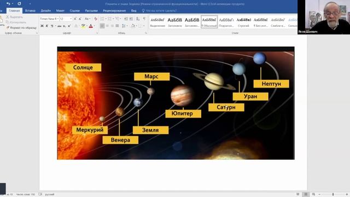The image size is (350, 197).
Task: Pick the yellow text highlight color
Action: (83, 26)
